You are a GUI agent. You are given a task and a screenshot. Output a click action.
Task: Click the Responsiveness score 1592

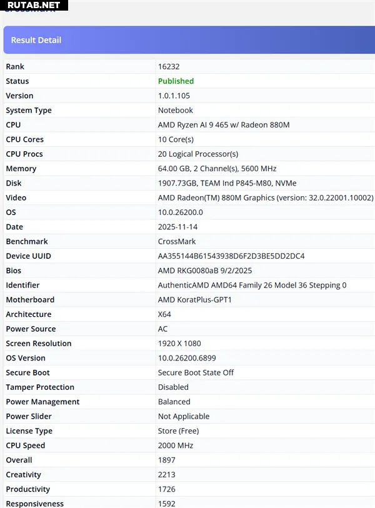[166, 504]
